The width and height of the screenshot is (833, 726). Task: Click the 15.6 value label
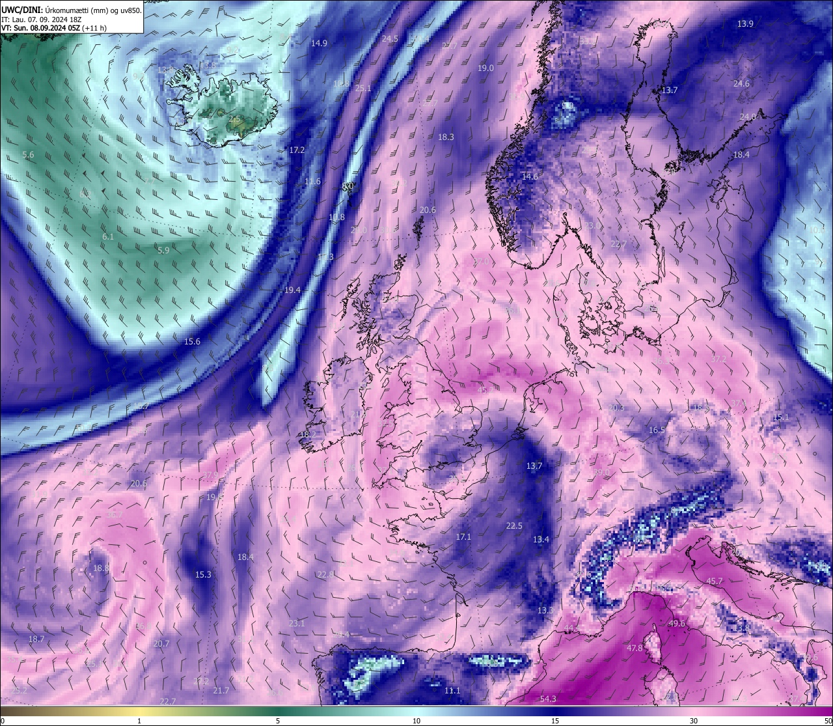tap(192, 342)
